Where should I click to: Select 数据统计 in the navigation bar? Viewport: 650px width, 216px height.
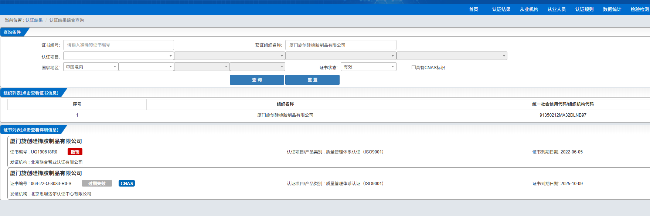pos(612,10)
